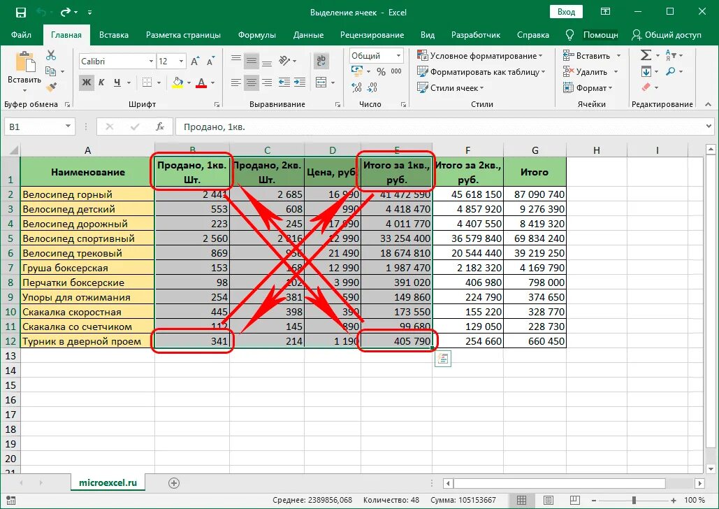This screenshot has width=719, height=509.
Task: Expand the Формат cells menu
Action: coord(588,87)
